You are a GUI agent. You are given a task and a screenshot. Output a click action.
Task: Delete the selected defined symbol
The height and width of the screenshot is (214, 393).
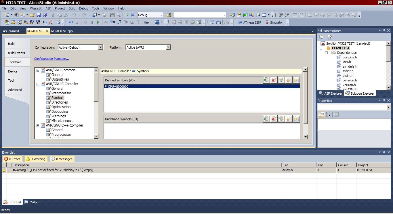tap(274, 80)
